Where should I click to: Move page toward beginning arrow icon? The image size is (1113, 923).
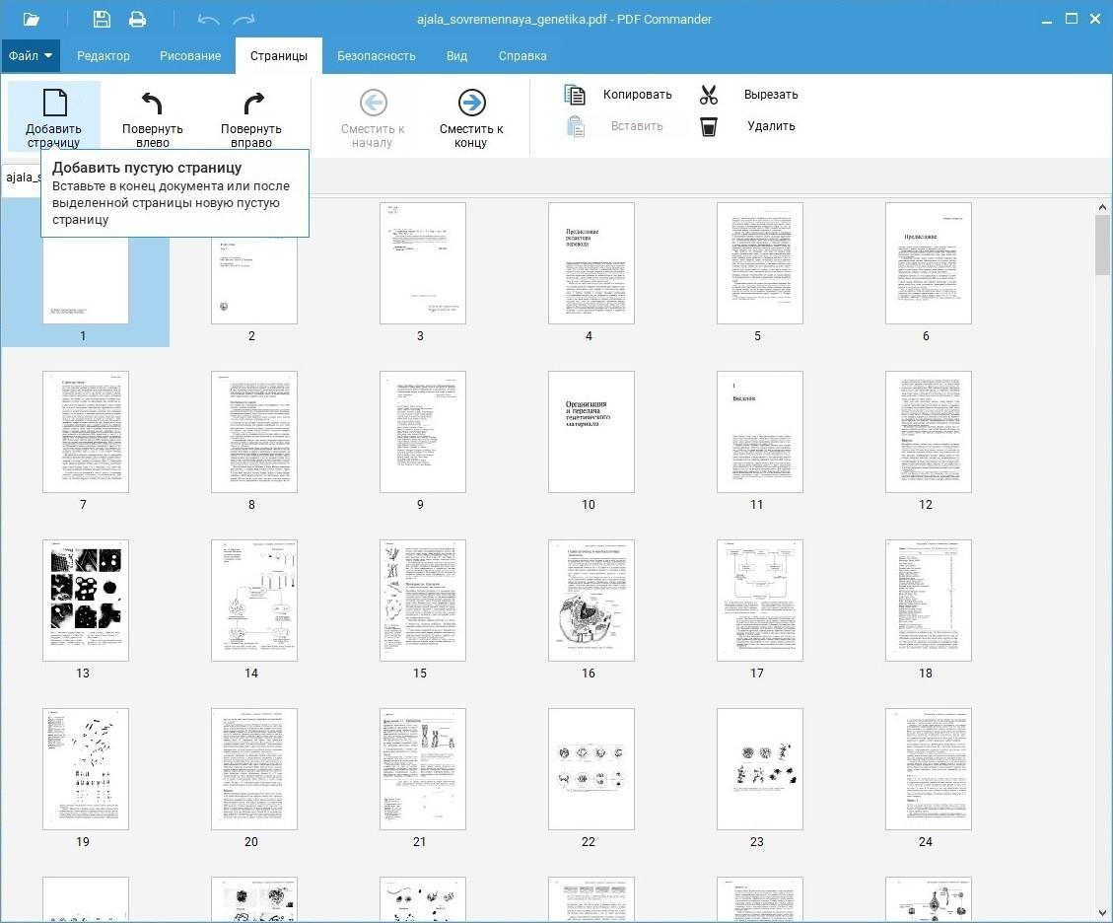[373, 103]
